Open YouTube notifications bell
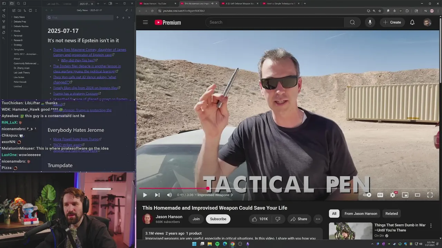This screenshot has width=442, height=248. [412, 22]
